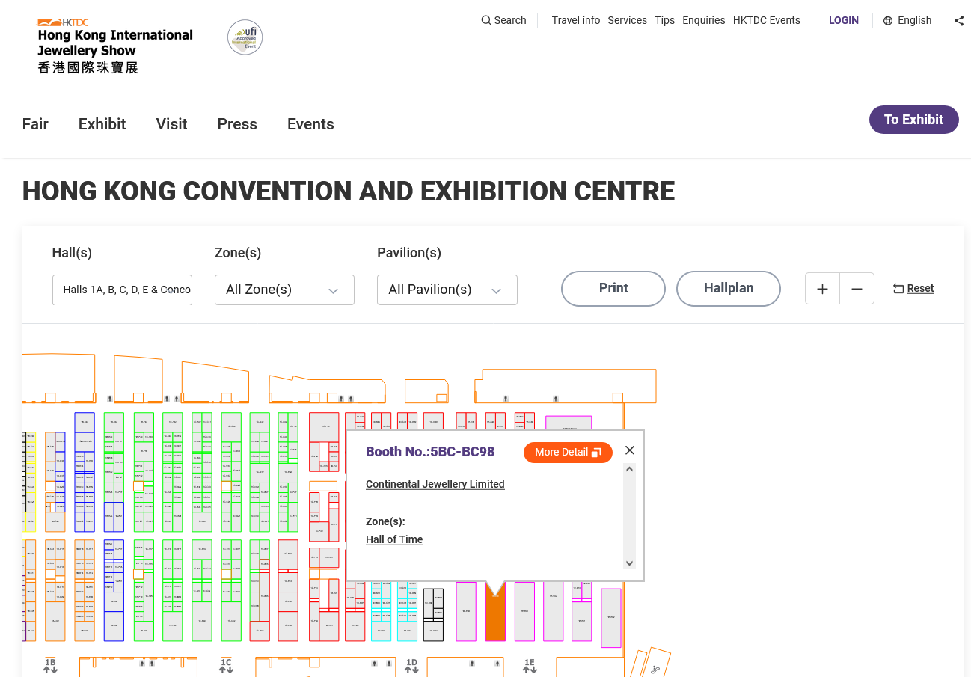The width and height of the screenshot is (971, 677).
Task: Click the Hallplan button
Action: [729, 289]
